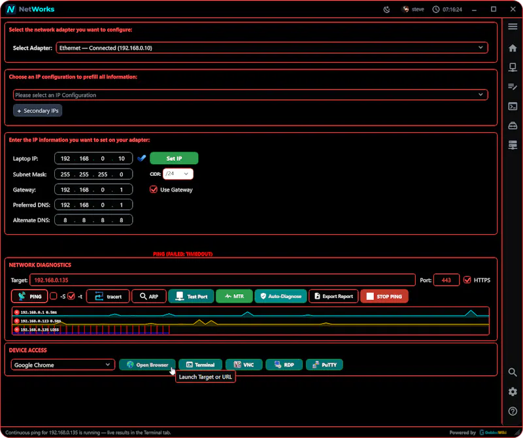Launch VNC connection

[x=244, y=365]
